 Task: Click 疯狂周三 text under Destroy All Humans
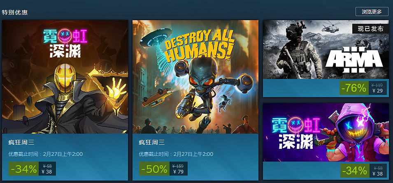point(151,143)
